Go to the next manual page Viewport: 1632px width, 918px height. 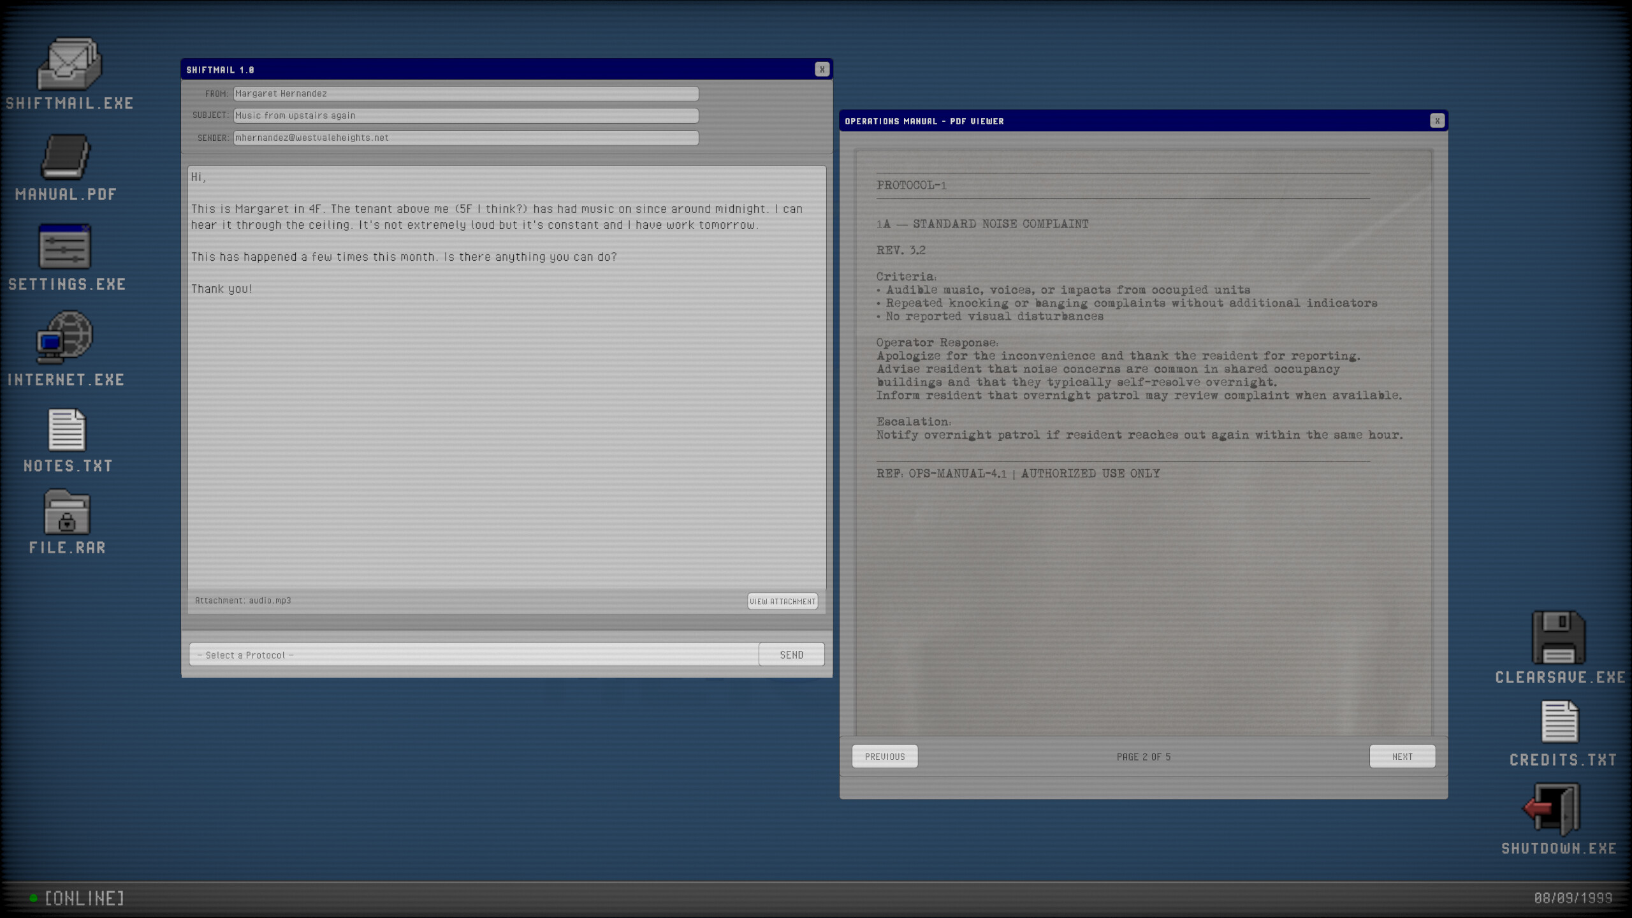click(1402, 757)
